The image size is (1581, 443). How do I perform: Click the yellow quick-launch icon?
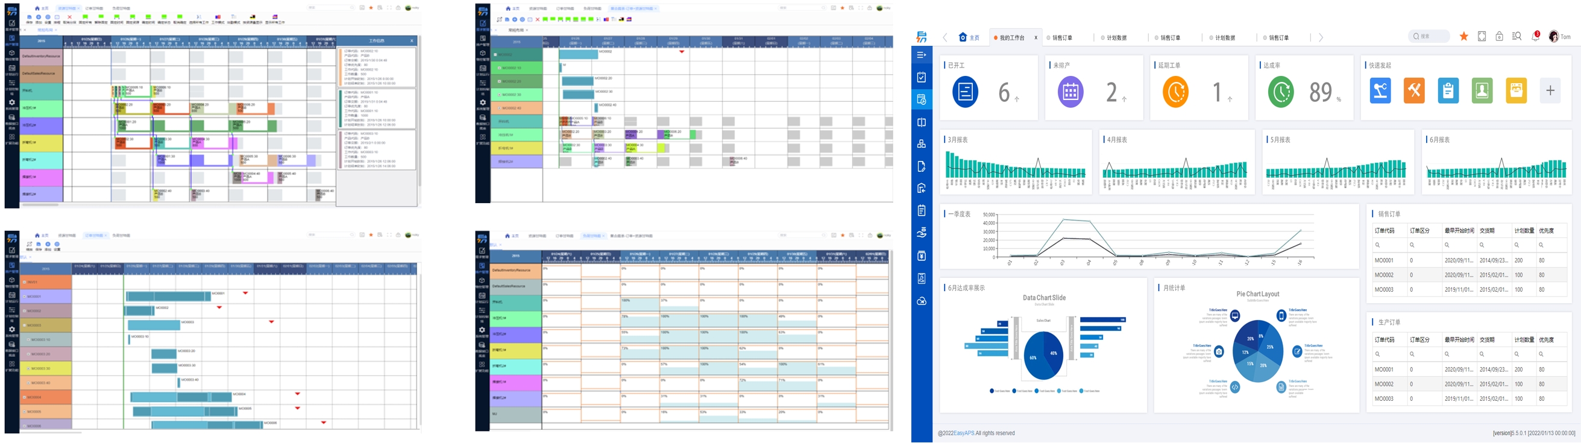point(1516,91)
